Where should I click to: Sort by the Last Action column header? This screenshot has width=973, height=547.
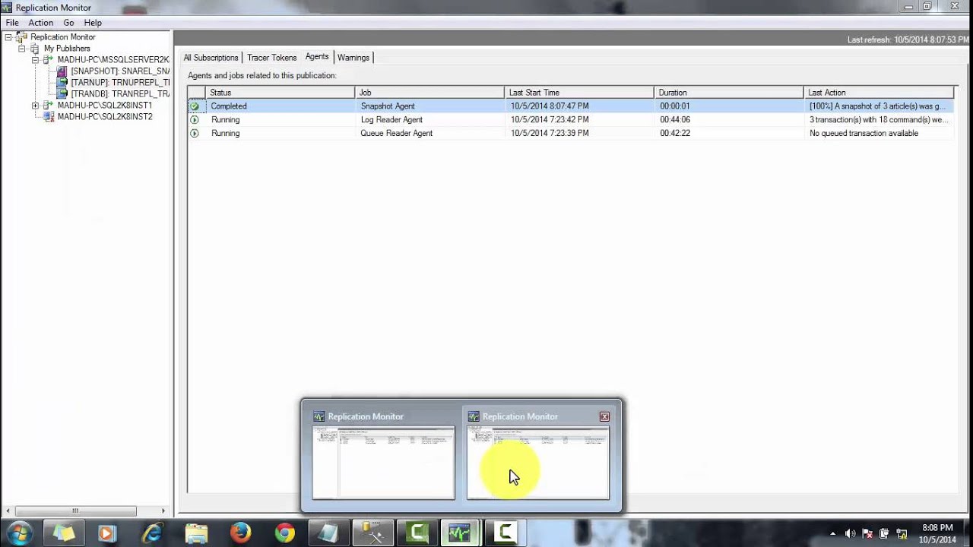point(878,93)
